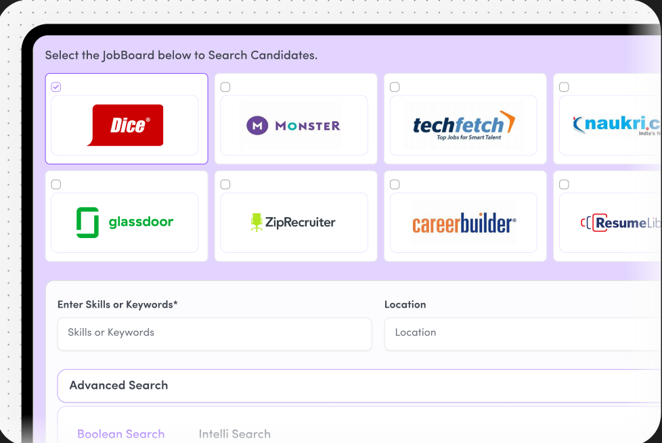Check the CareerBuilder checkbox
662x443 pixels.
394,184
